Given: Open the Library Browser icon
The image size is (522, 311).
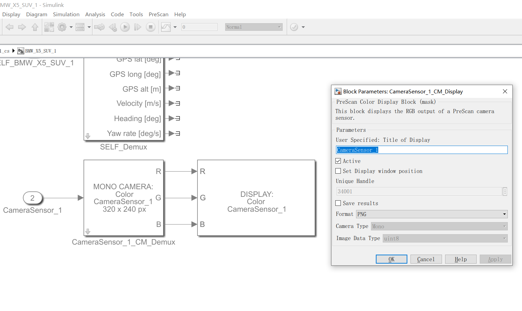Looking at the screenshot, I should point(49,27).
